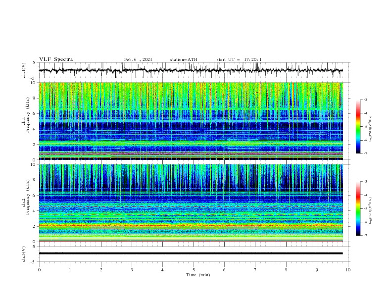
Task: Click the "-7" tick on ch.2 color bar
Action: pyautogui.click(x=365, y=236)
